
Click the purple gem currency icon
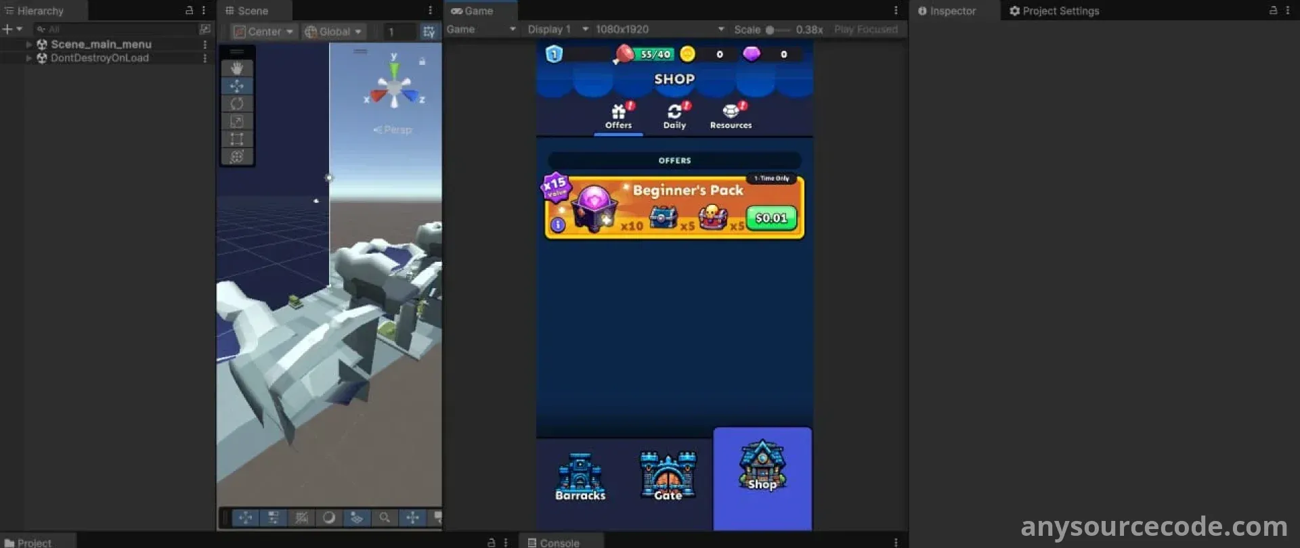coord(752,54)
